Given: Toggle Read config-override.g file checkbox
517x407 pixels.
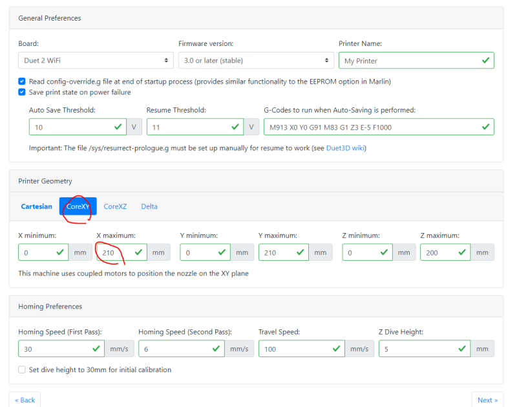Looking at the screenshot, I should point(22,81).
